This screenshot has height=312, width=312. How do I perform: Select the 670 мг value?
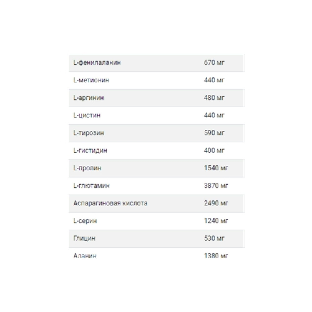(214, 62)
